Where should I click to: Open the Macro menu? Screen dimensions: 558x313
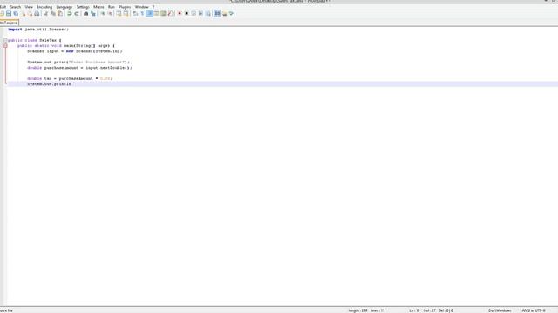[99, 7]
